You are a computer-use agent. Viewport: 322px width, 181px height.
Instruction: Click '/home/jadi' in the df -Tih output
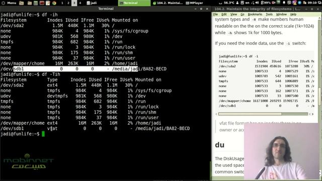148,123
